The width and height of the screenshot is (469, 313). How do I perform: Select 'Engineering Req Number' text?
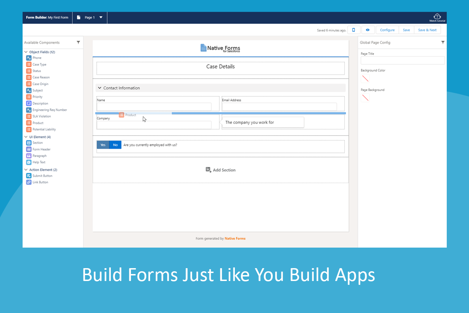(50, 110)
